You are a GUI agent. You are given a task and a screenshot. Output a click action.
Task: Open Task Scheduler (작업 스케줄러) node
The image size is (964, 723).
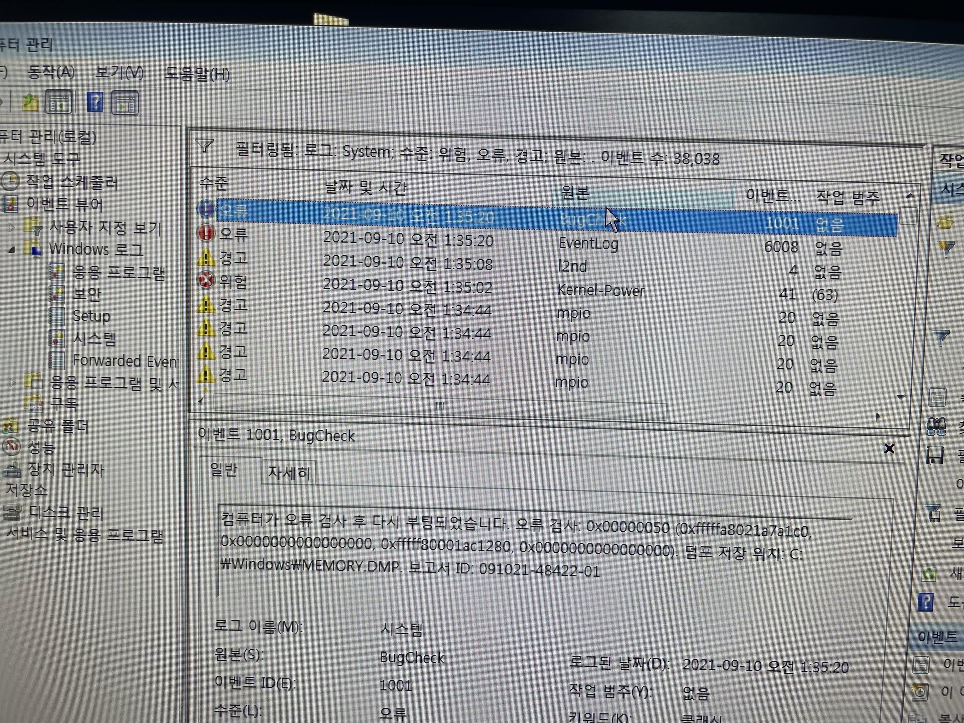70,182
